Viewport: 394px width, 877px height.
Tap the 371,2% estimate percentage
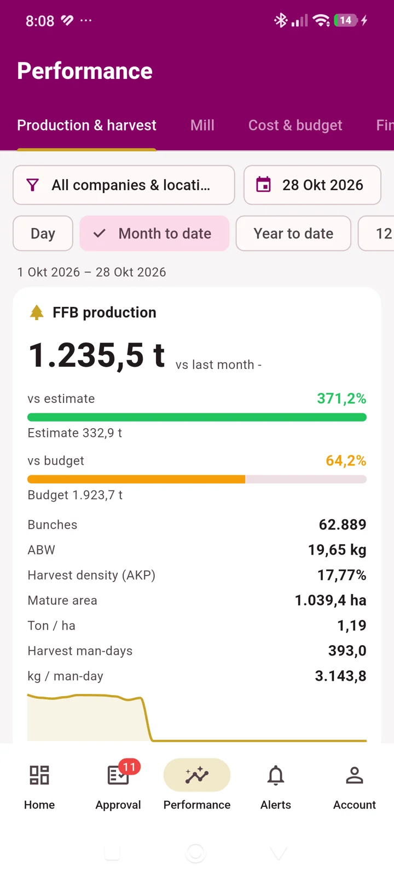[x=341, y=398]
